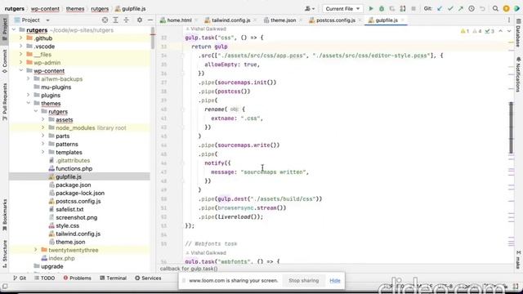This screenshot has height=294, width=523.
Task: Update project from Git (blue arrow)
Action: pyautogui.click(x=440, y=9)
